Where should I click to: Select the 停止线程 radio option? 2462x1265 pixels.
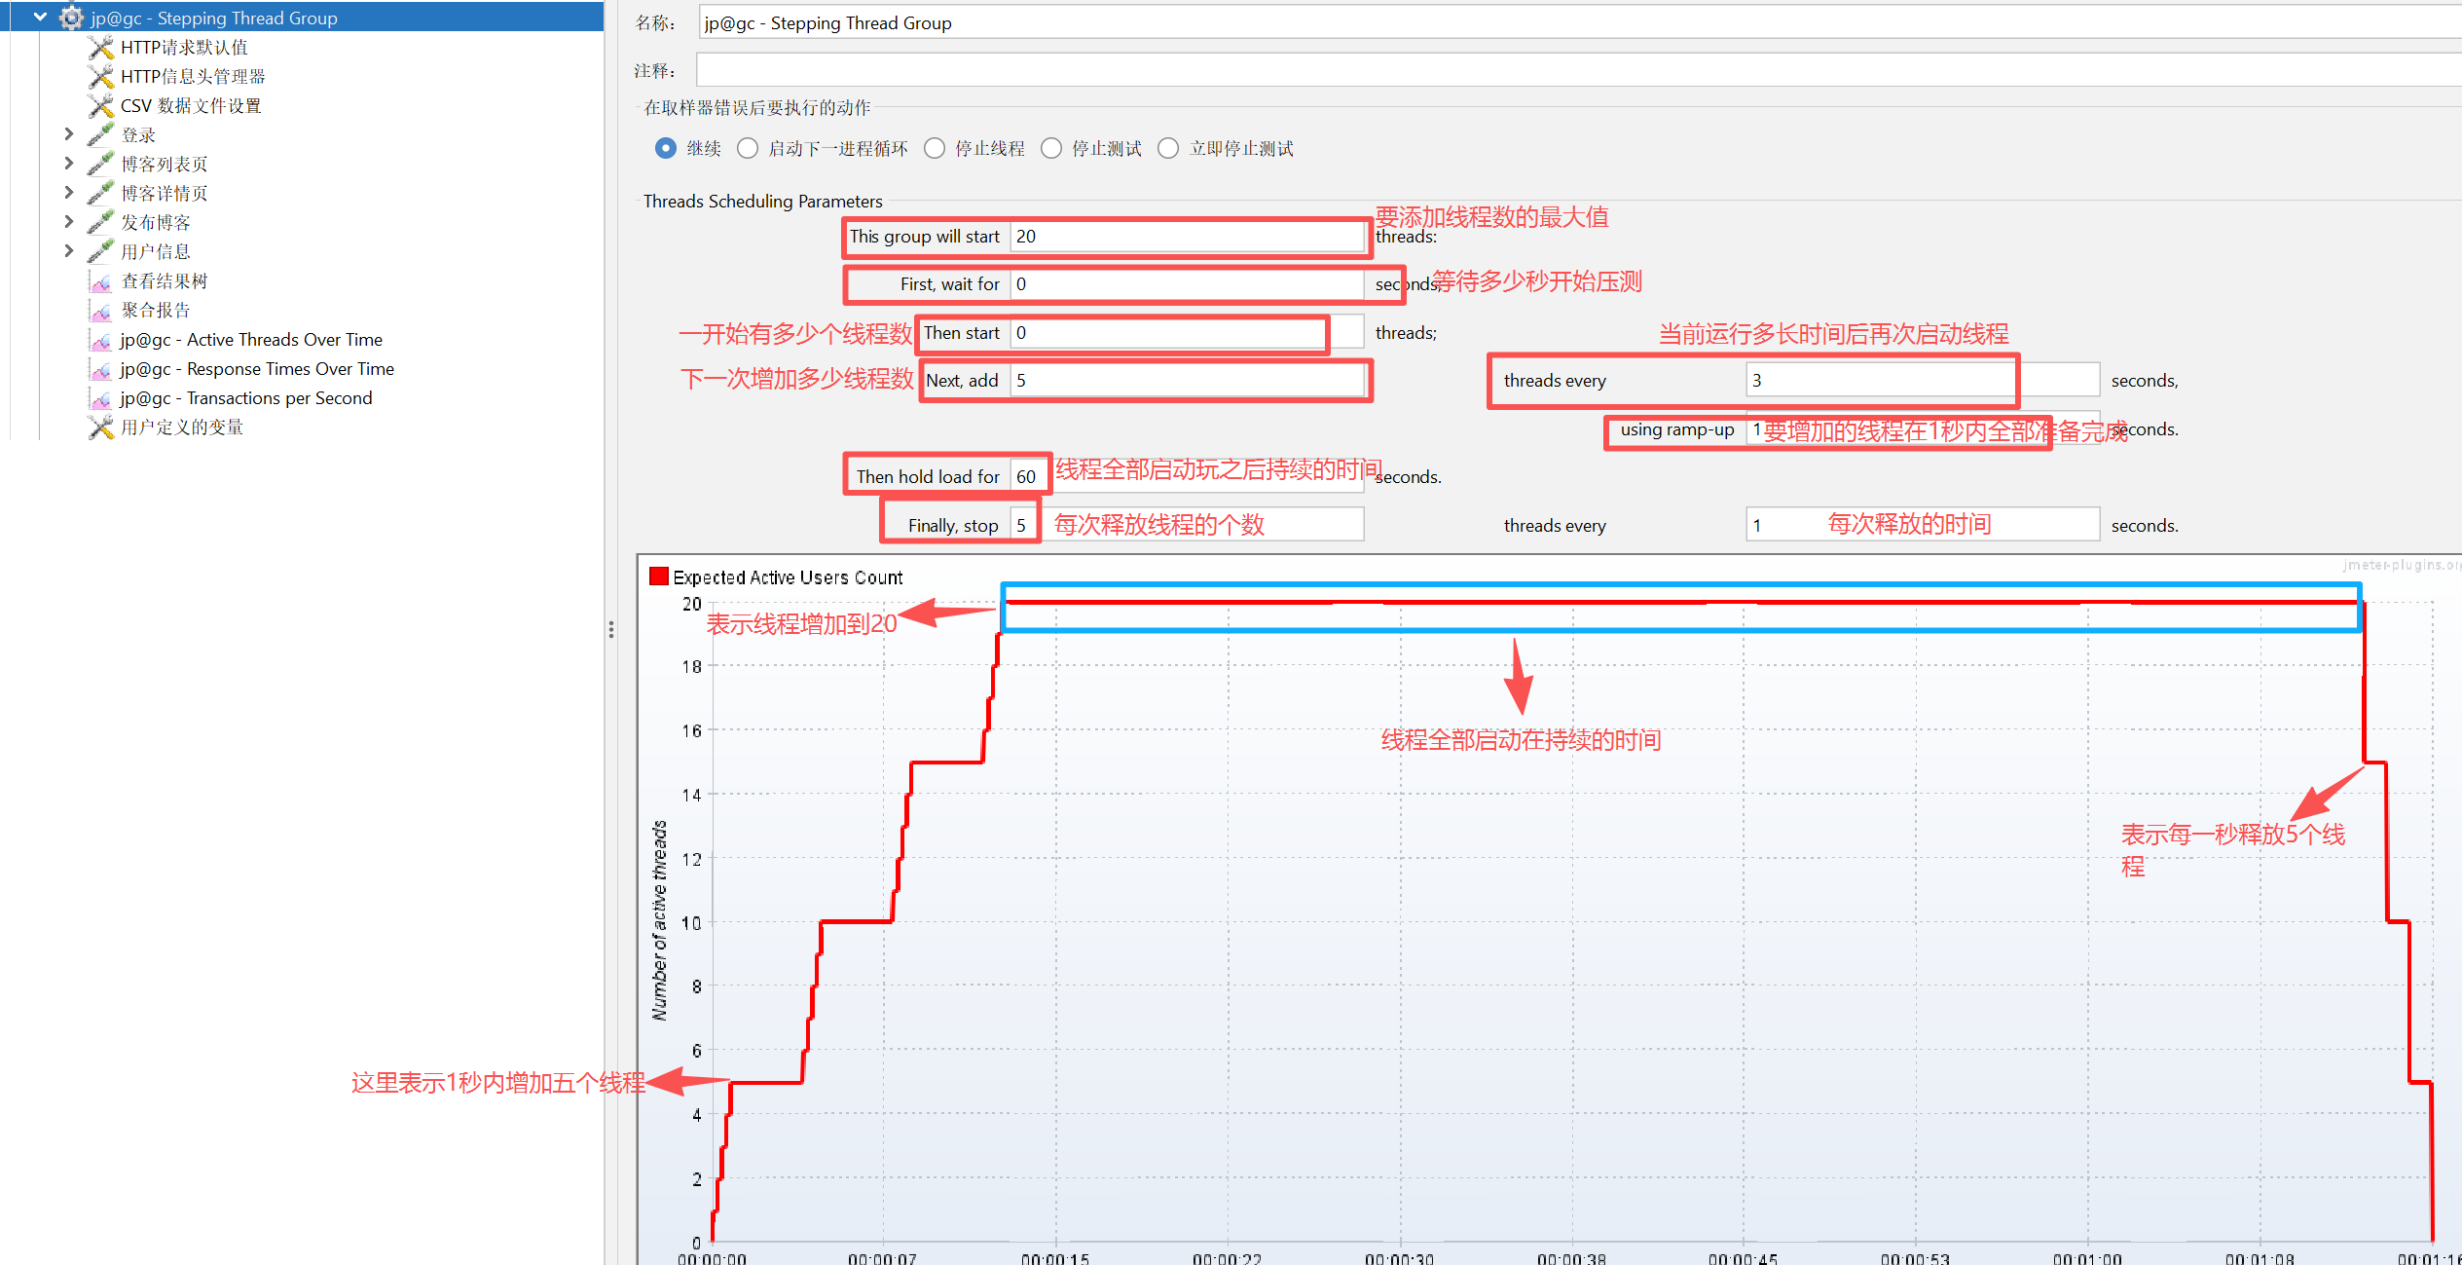tap(935, 148)
